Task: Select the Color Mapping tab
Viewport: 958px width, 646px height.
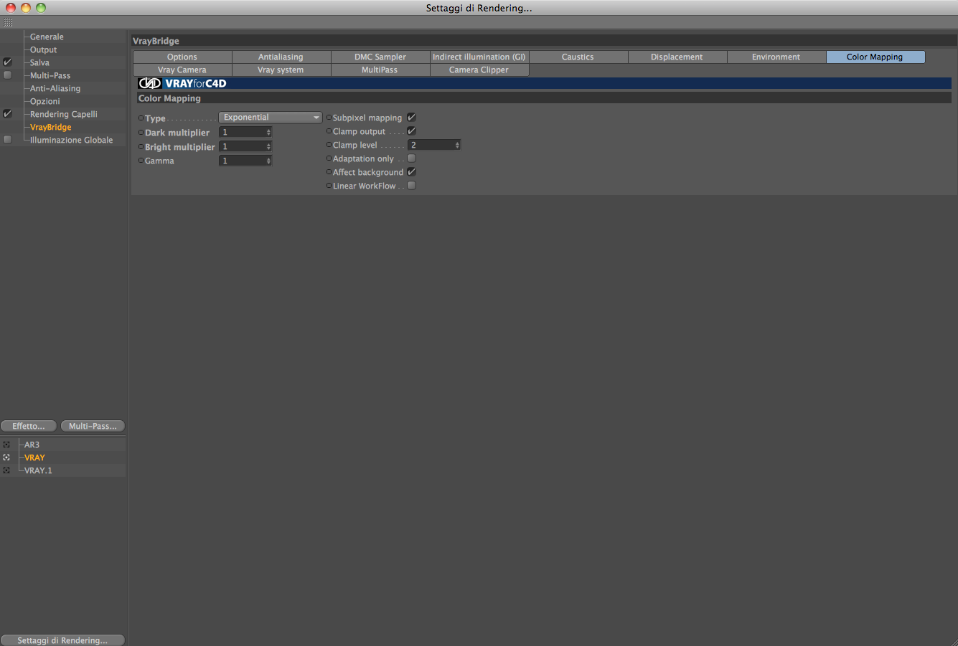Action: 875,57
